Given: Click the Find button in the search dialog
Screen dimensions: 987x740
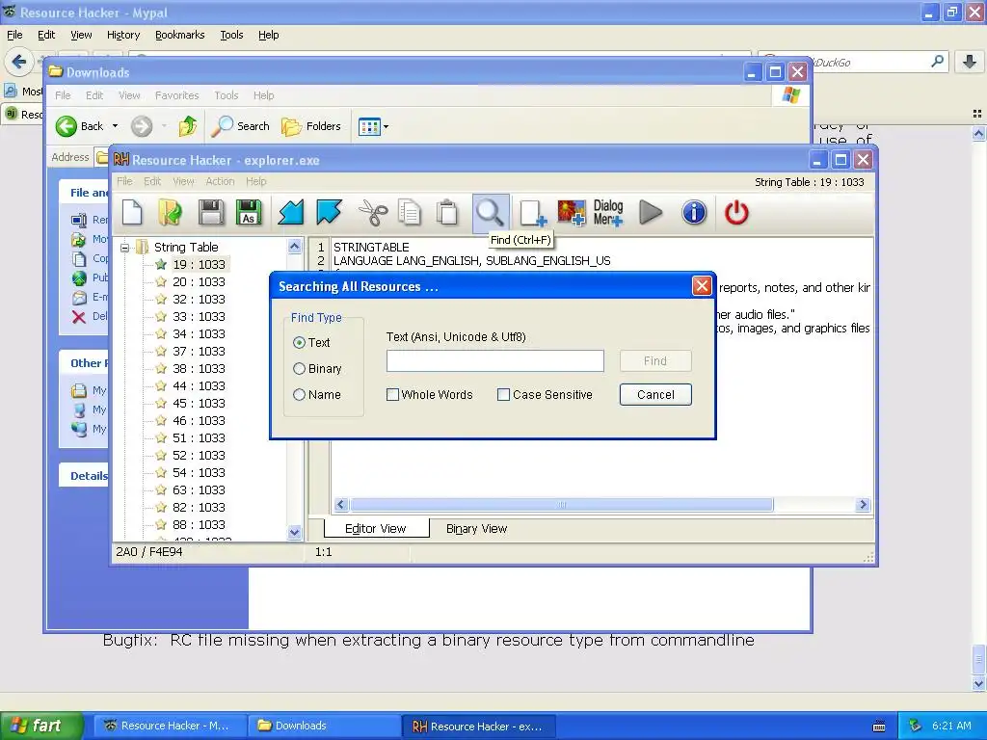Looking at the screenshot, I should coord(655,360).
